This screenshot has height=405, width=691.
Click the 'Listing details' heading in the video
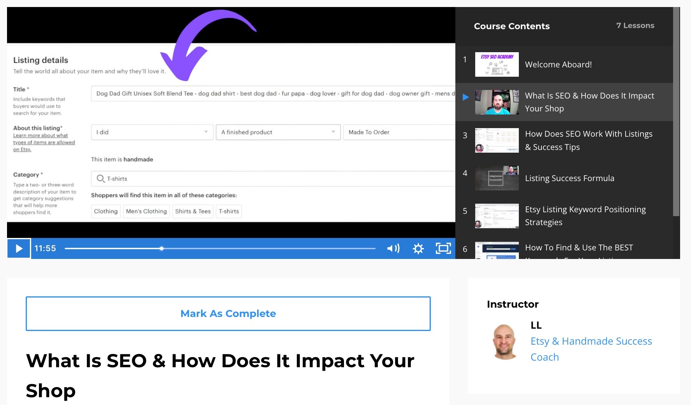(x=41, y=60)
